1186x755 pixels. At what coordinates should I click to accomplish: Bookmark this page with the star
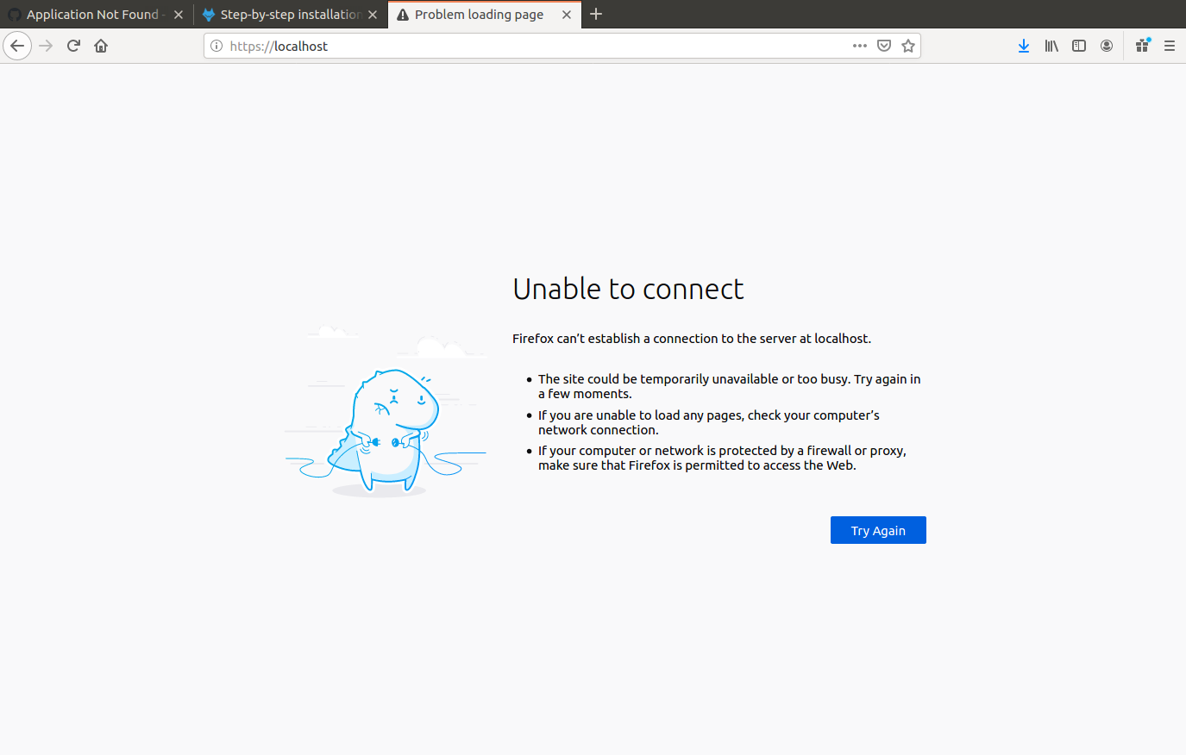click(908, 46)
